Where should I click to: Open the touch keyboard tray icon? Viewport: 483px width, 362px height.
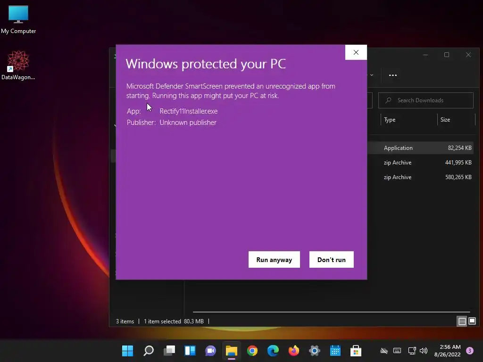tap(397, 351)
